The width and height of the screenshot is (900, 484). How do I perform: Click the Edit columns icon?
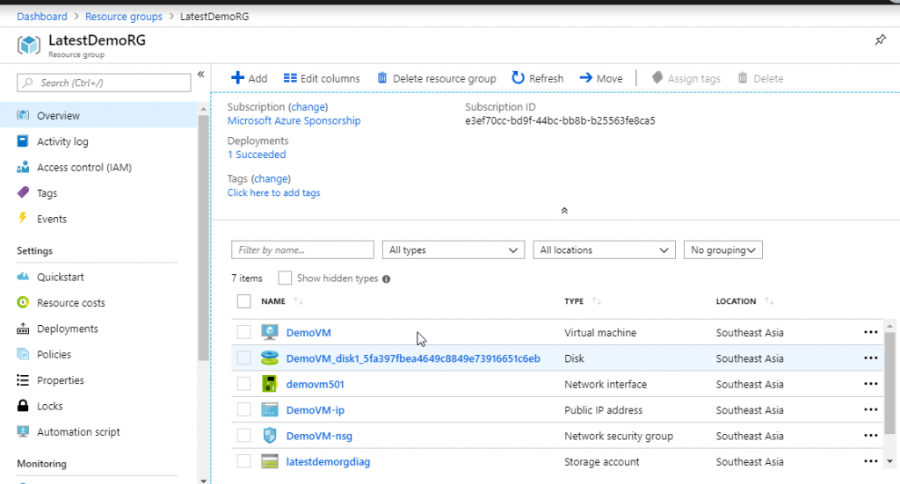pos(290,78)
